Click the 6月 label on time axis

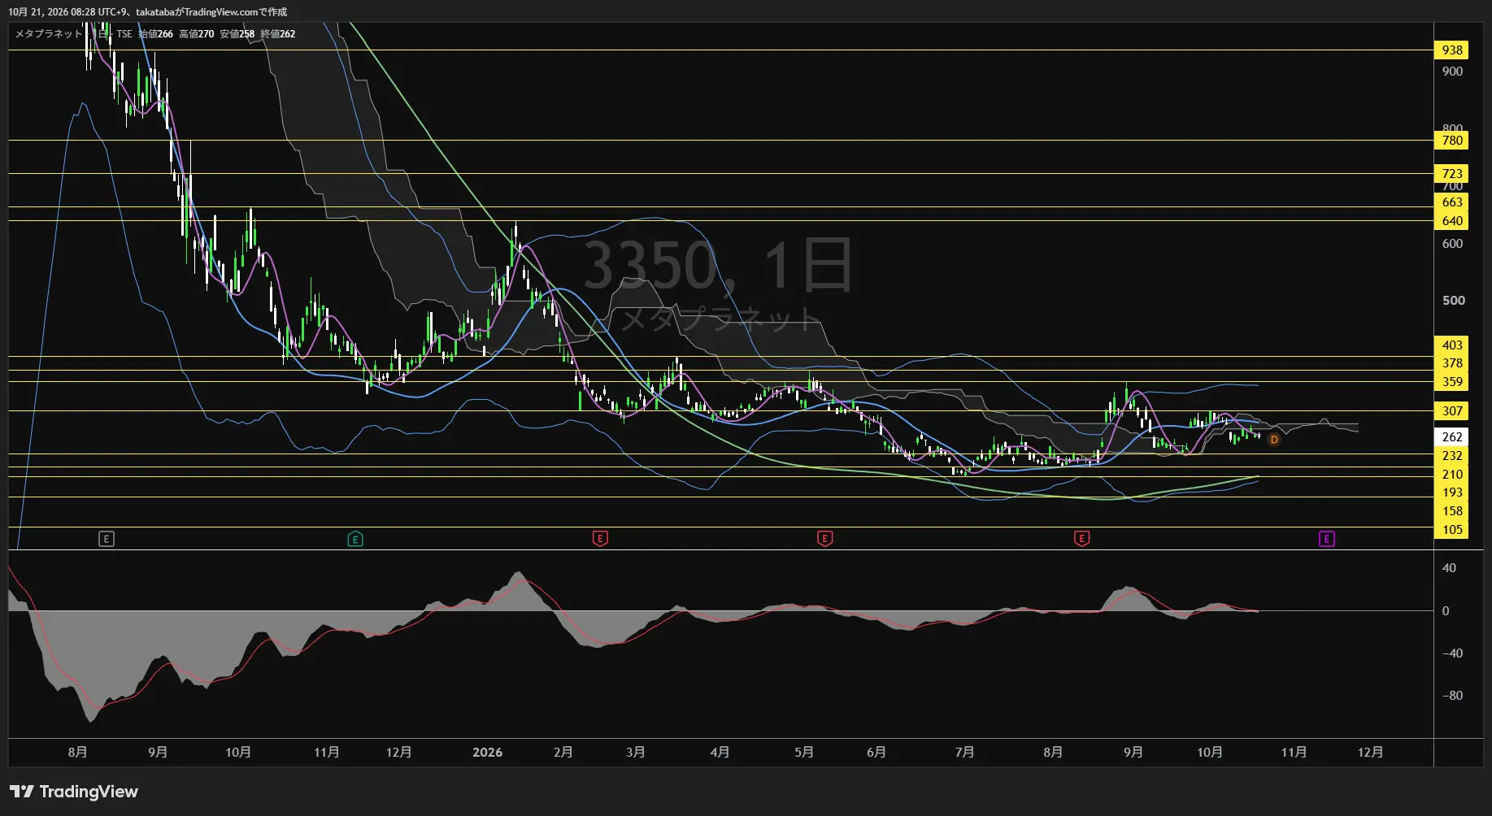coord(876,752)
